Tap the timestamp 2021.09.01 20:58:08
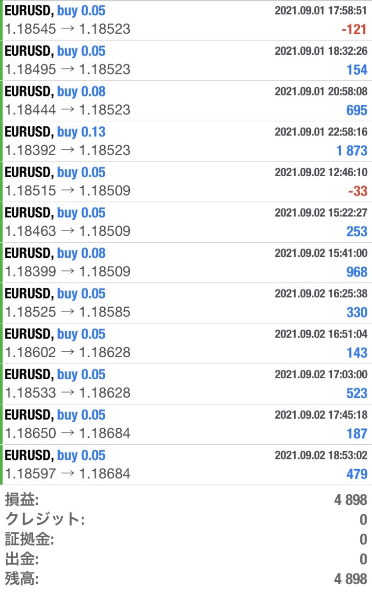Image resolution: width=372 pixels, height=593 pixels. tap(321, 91)
